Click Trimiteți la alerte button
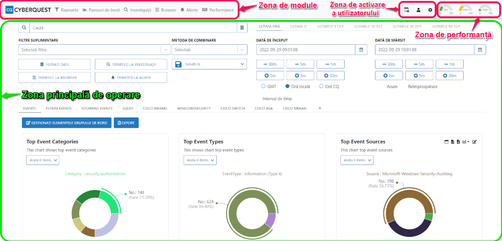The image size is (502, 241). tap(131, 77)
